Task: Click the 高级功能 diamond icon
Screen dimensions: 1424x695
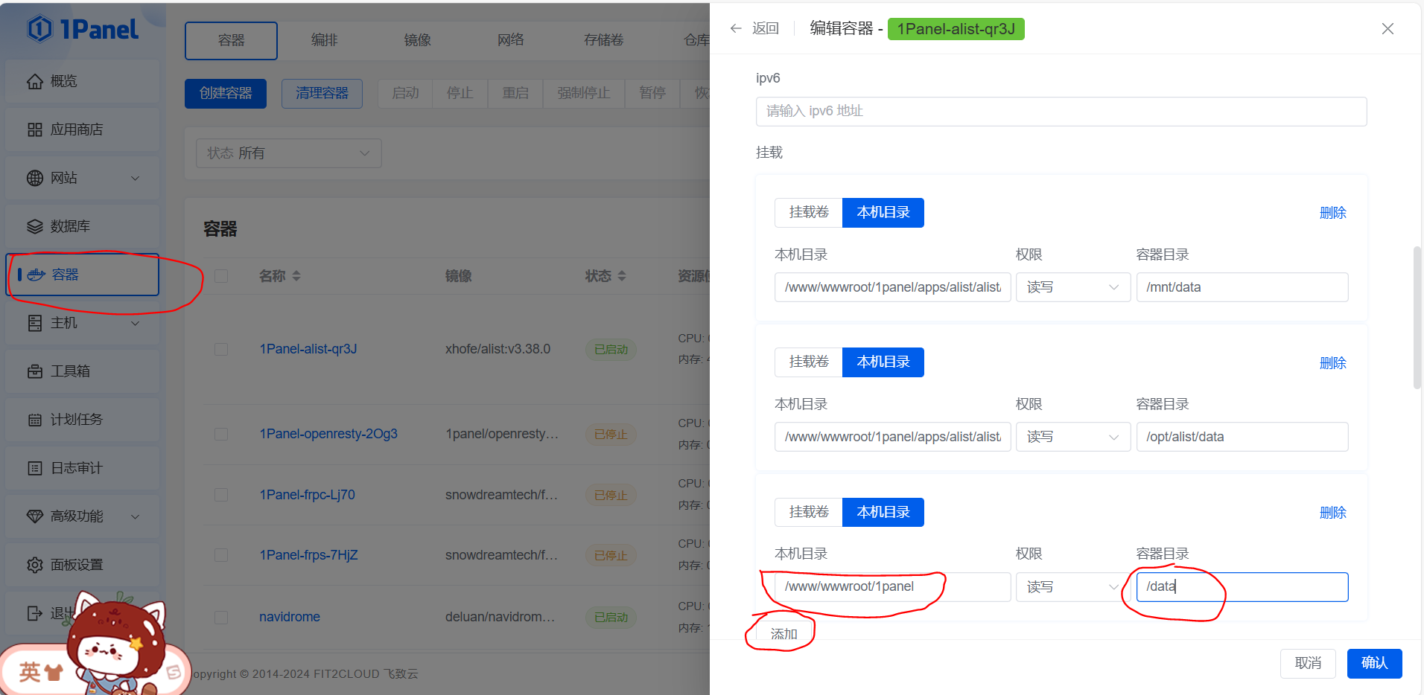Action: [35, 516]
